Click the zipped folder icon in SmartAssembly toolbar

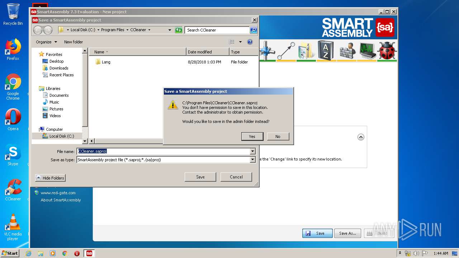tap(306, 51)
